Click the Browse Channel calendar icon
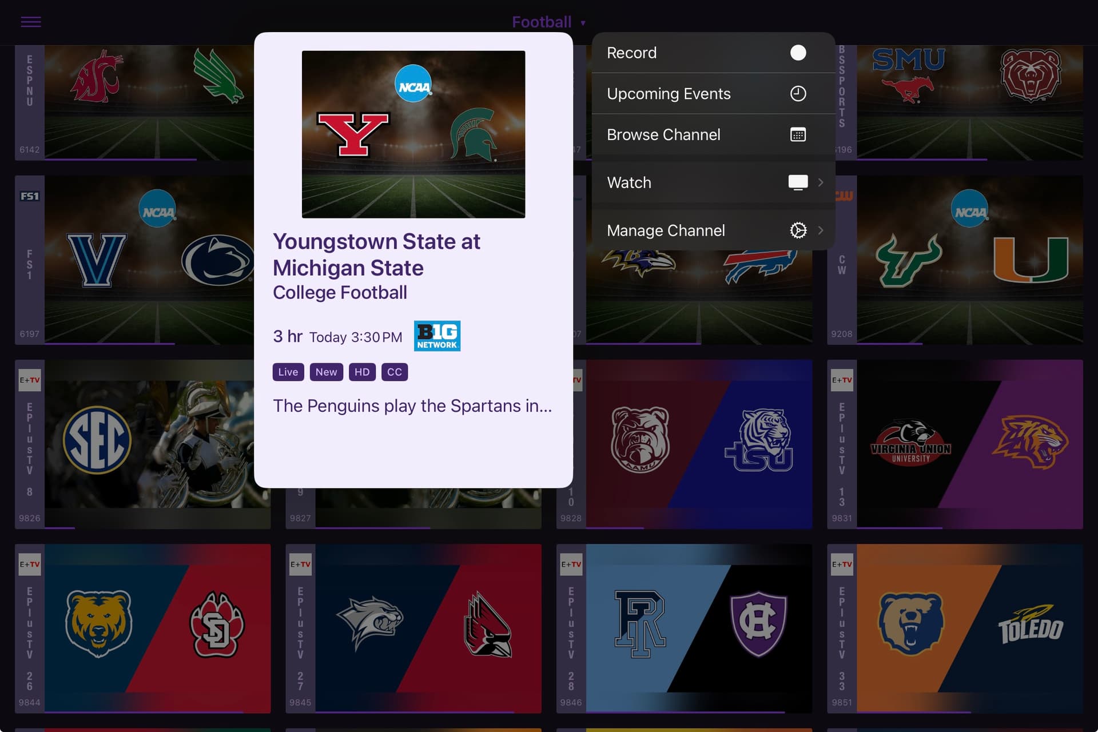The width and height of the screenshot is (1098, 732). 798,135
